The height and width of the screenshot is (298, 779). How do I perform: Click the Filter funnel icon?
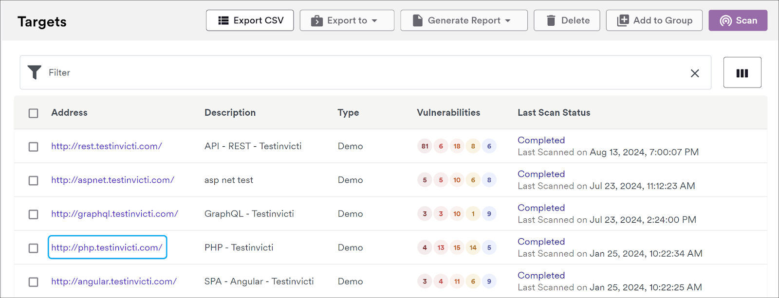click(35, 72)
